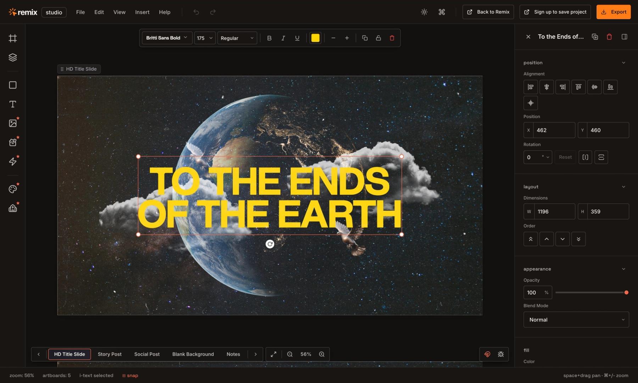The image size is (638, 383).
Task: Open the Insert menu
Action: tap(142, 12)
